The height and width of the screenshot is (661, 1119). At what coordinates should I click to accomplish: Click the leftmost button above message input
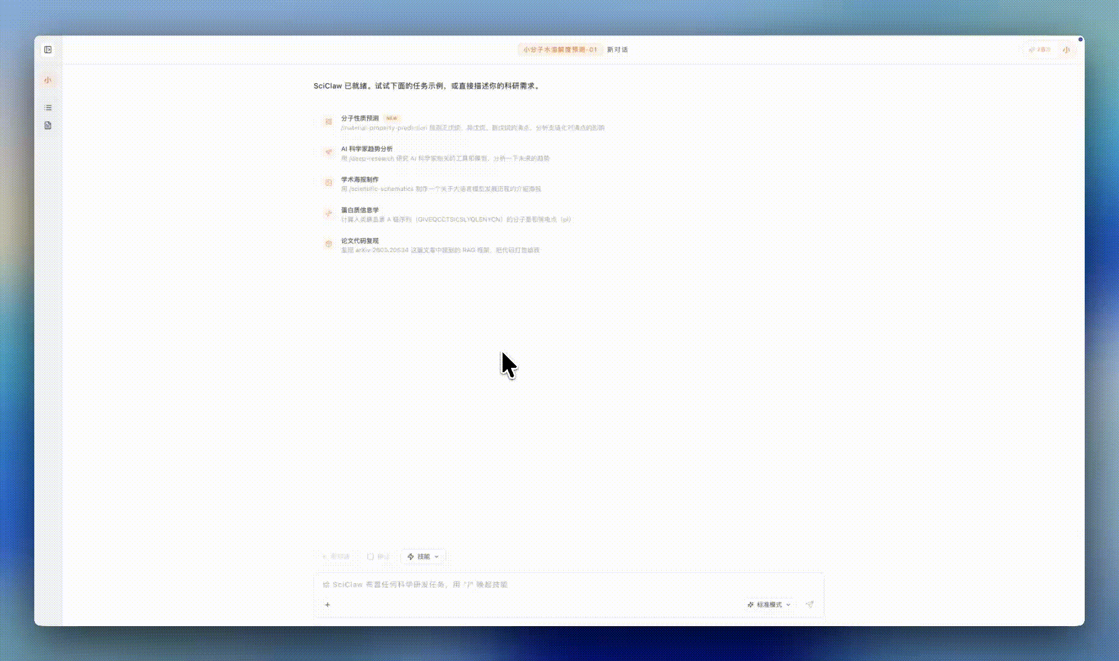coord(336,556)
